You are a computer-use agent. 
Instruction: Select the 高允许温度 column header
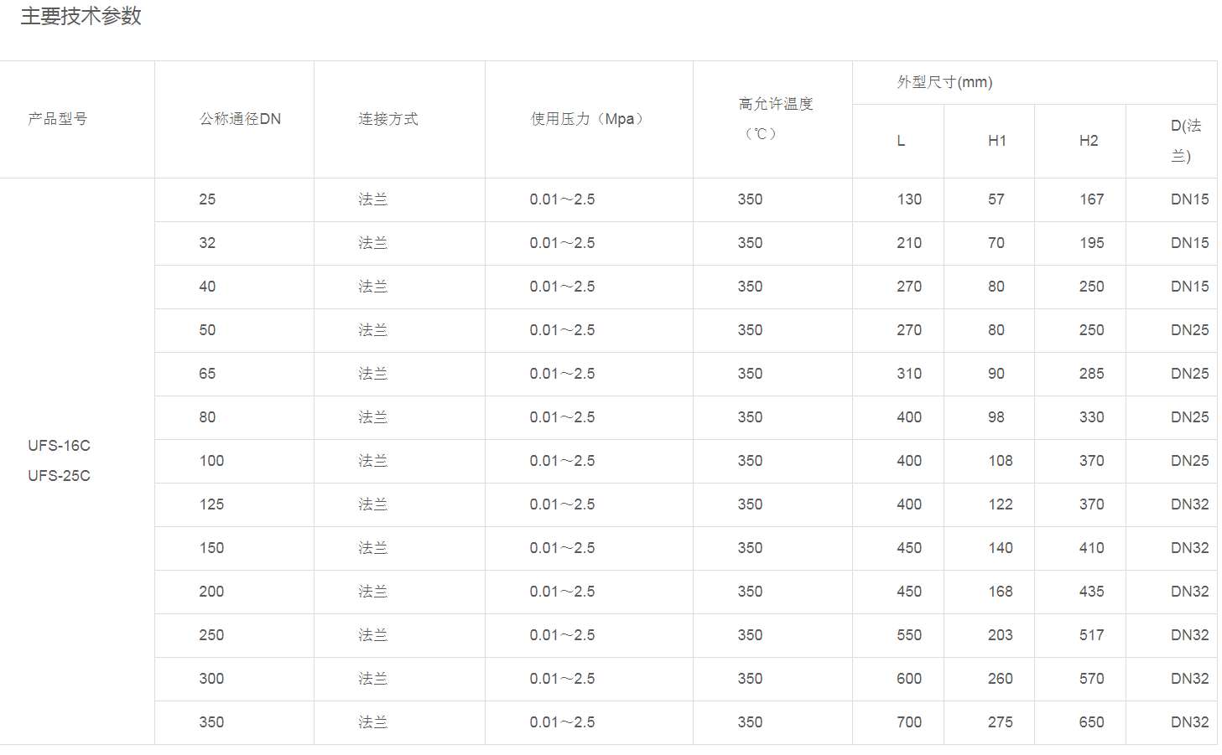coord(776,104)
